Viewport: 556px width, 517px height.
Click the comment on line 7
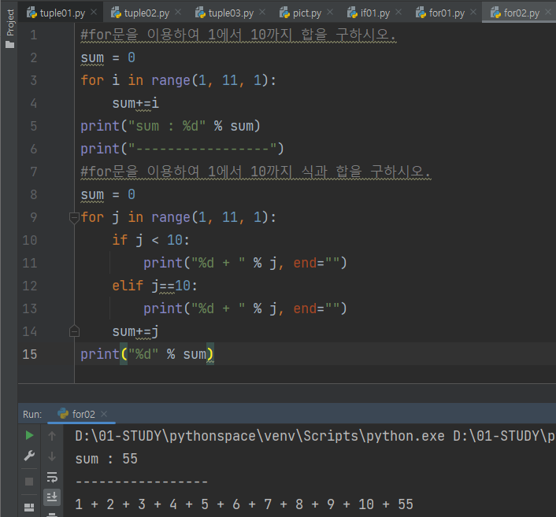tap(256, 172)
